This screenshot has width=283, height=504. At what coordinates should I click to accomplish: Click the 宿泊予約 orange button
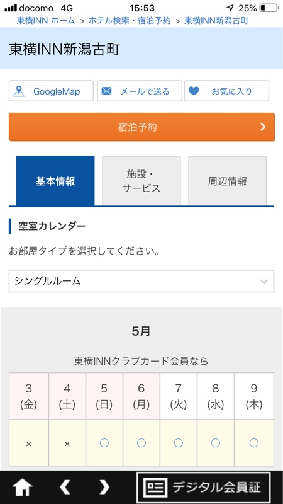pyautogui.click(x=142, y=127)
